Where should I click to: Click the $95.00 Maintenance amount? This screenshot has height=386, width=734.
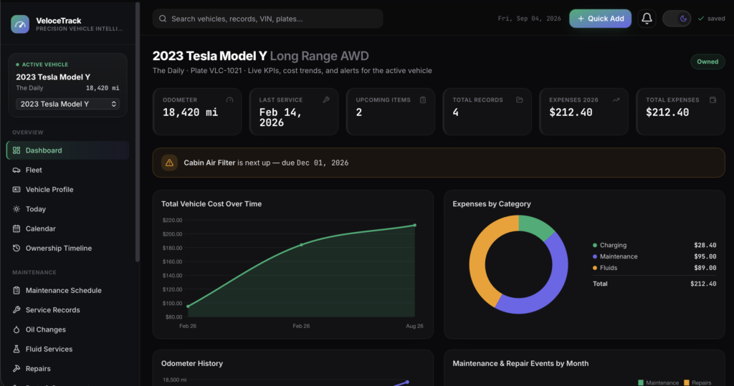click(705, 256)
